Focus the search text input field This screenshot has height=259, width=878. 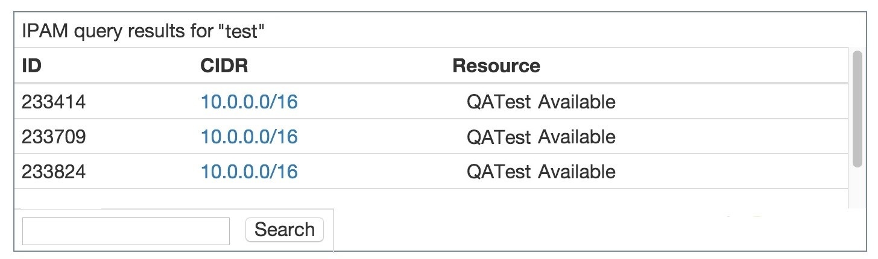tap(125, 231)
